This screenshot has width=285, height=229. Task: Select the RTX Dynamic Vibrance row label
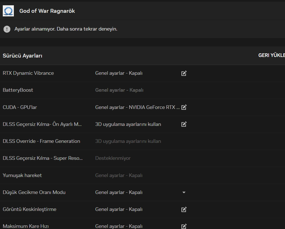point(28,73)
